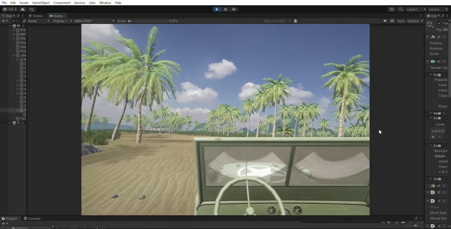Lock the Project panel
Screen dimensions: 451x229
416,218
